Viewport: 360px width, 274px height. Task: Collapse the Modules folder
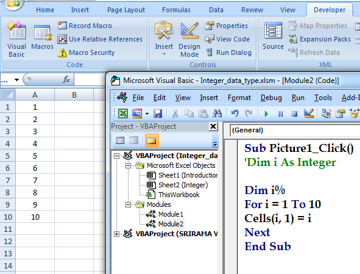128,205
